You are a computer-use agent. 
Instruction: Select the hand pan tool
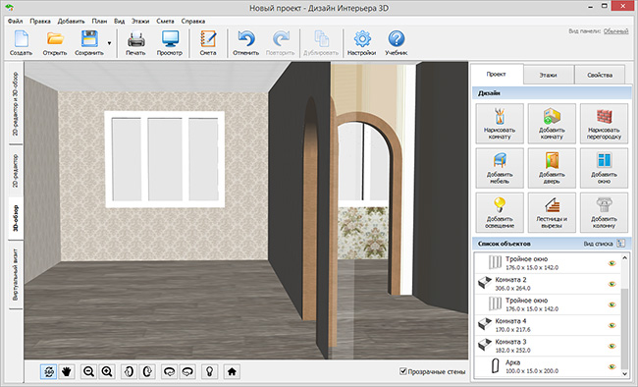(x=67, y=371)
